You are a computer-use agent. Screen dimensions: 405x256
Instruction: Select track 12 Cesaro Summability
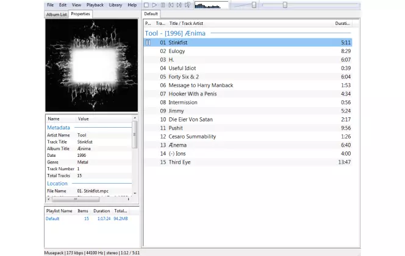pyautogui.click(x=248, y=136)
